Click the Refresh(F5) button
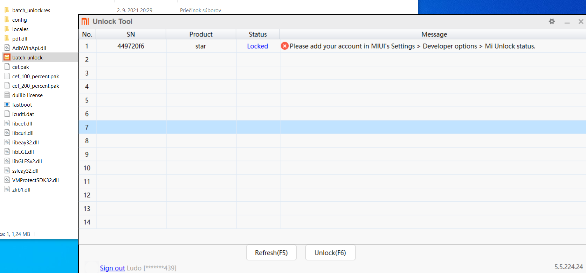 271,253
